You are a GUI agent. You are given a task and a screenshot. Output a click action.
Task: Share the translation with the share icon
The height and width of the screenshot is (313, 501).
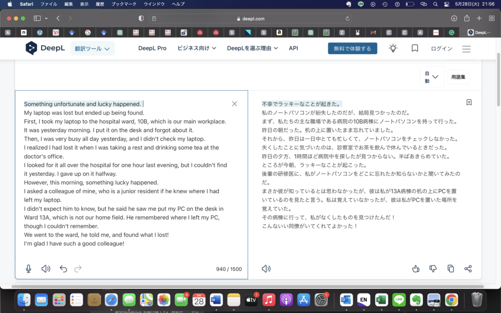point(468,268)
